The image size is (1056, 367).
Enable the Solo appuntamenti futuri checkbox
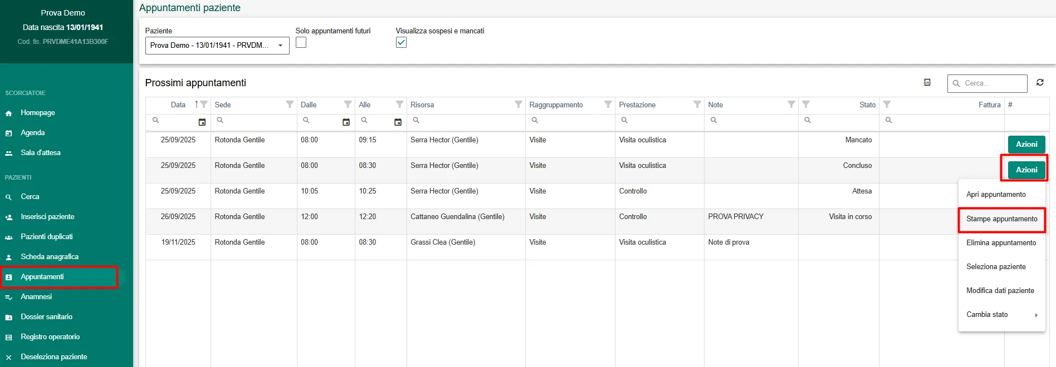(x=301, y=43)
